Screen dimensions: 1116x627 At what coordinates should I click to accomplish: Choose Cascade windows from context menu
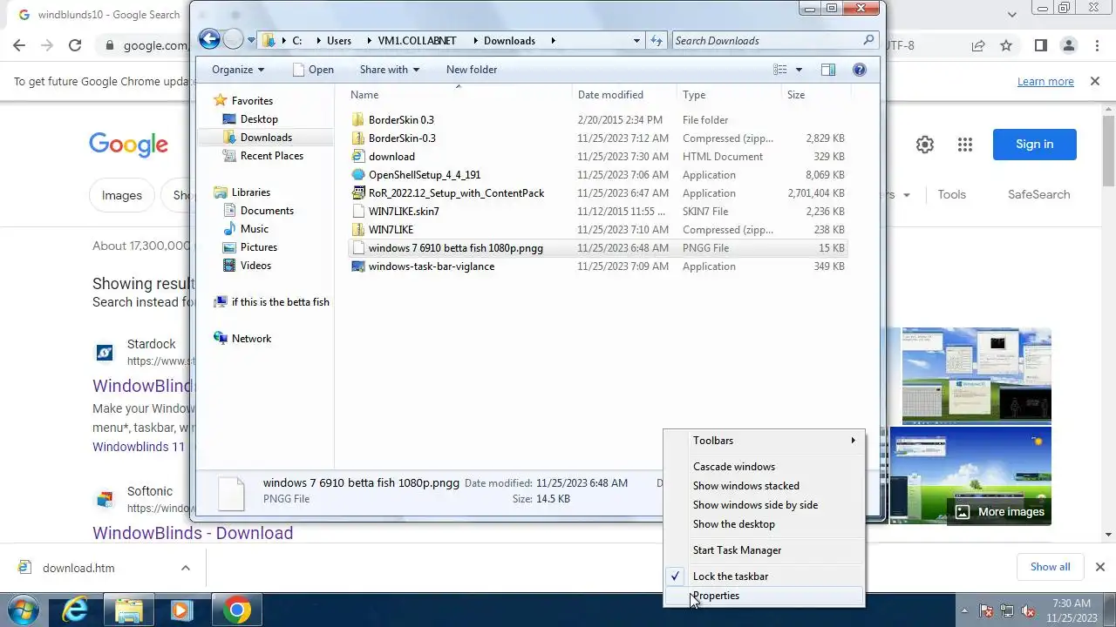(x=765, y=467)
